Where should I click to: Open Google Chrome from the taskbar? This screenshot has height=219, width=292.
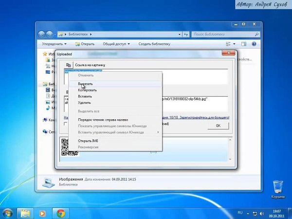(x=60, y=213)
